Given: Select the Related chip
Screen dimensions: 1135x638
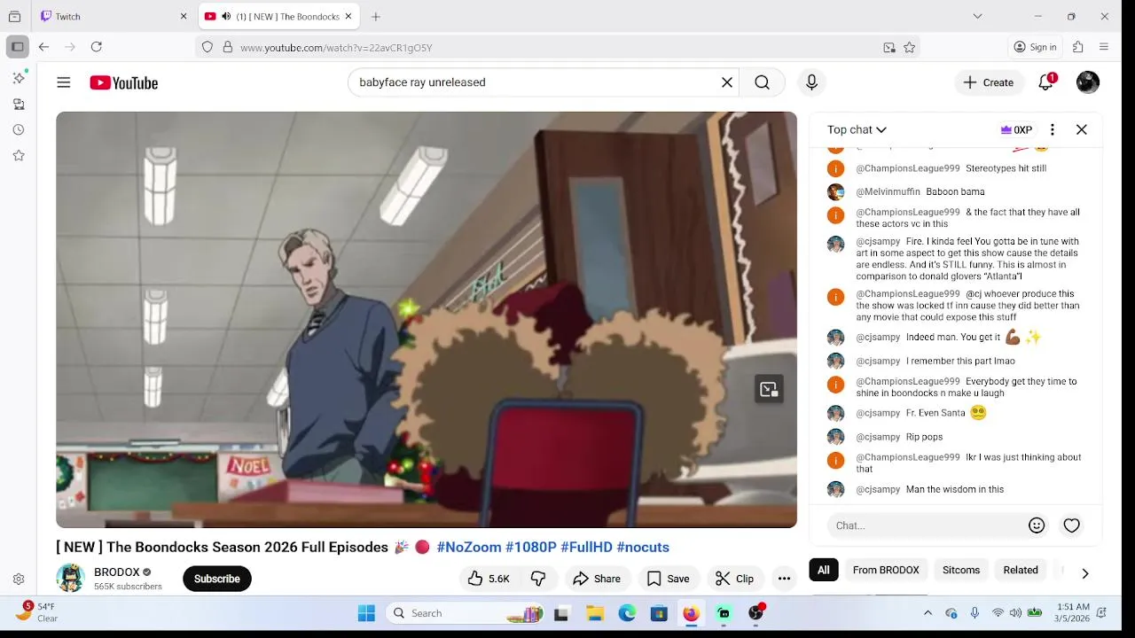Looking at the screenshot, I should coord(1021,570).
